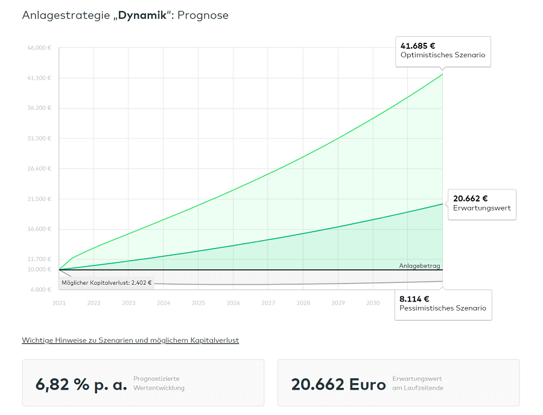Click the 2021 x-axis label
543x415 pixels.
[59, 303]
